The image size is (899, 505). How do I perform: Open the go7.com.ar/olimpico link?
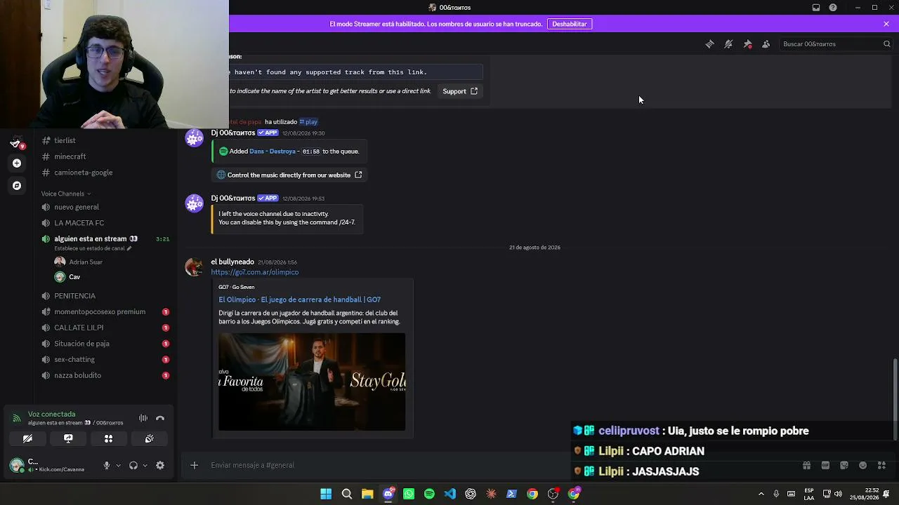pyautogui.click(x=255, y=272)
